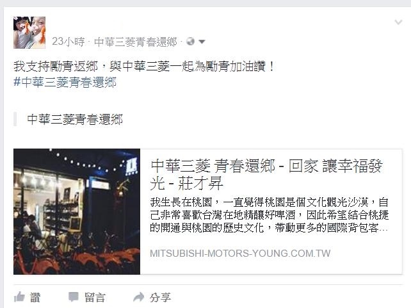Open 中華三菱青春還鄉 app link in header
The image size is (411, 308).
coord(136,42)
